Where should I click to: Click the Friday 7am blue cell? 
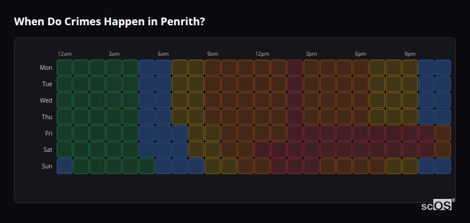(x=180, y=133)
